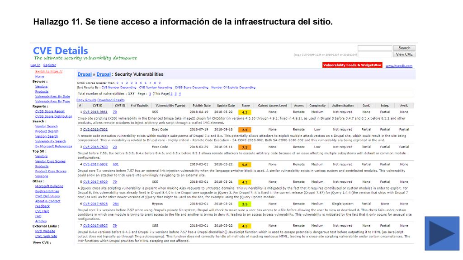Click the 3.5 score cell for CVE-2017-6928

245,204
